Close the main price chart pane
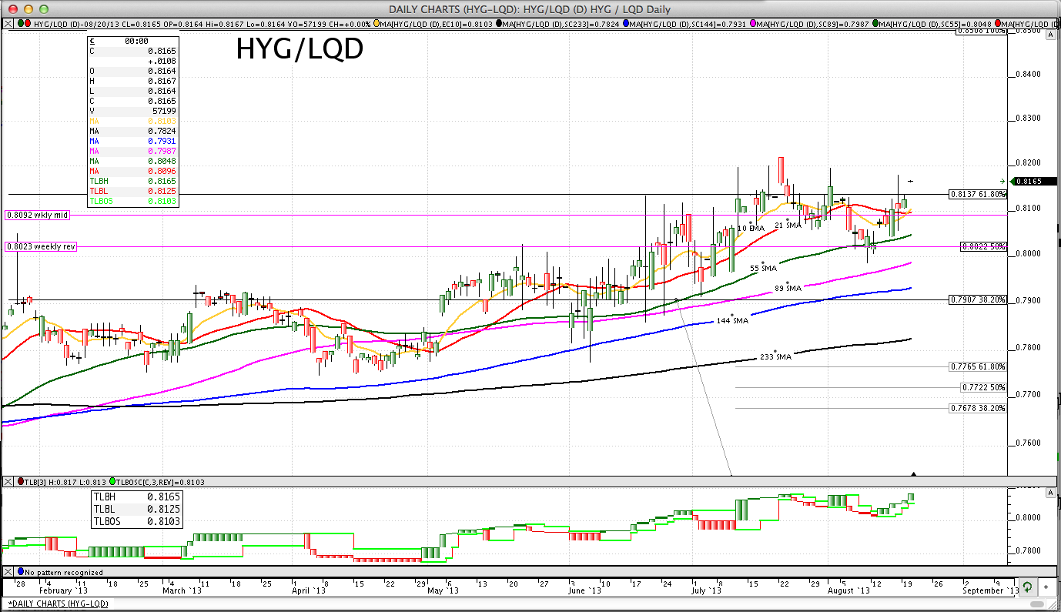The height and width of the screenshot is (612, 1061). point(9,25)
